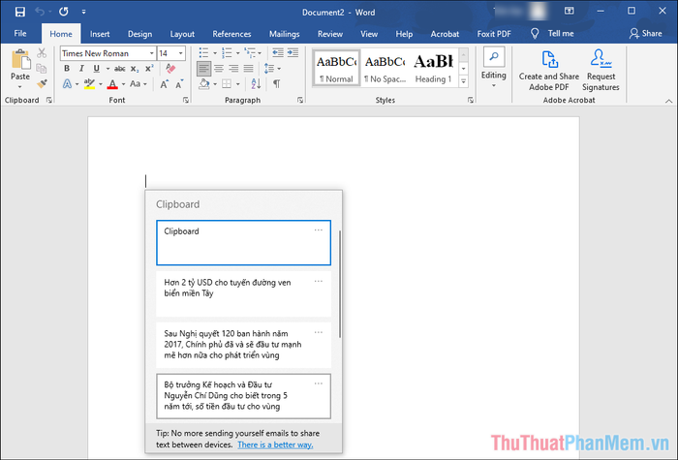Click the Ribbon Display Options icon
The image size is (678, 460).
[x=570, y=12]
